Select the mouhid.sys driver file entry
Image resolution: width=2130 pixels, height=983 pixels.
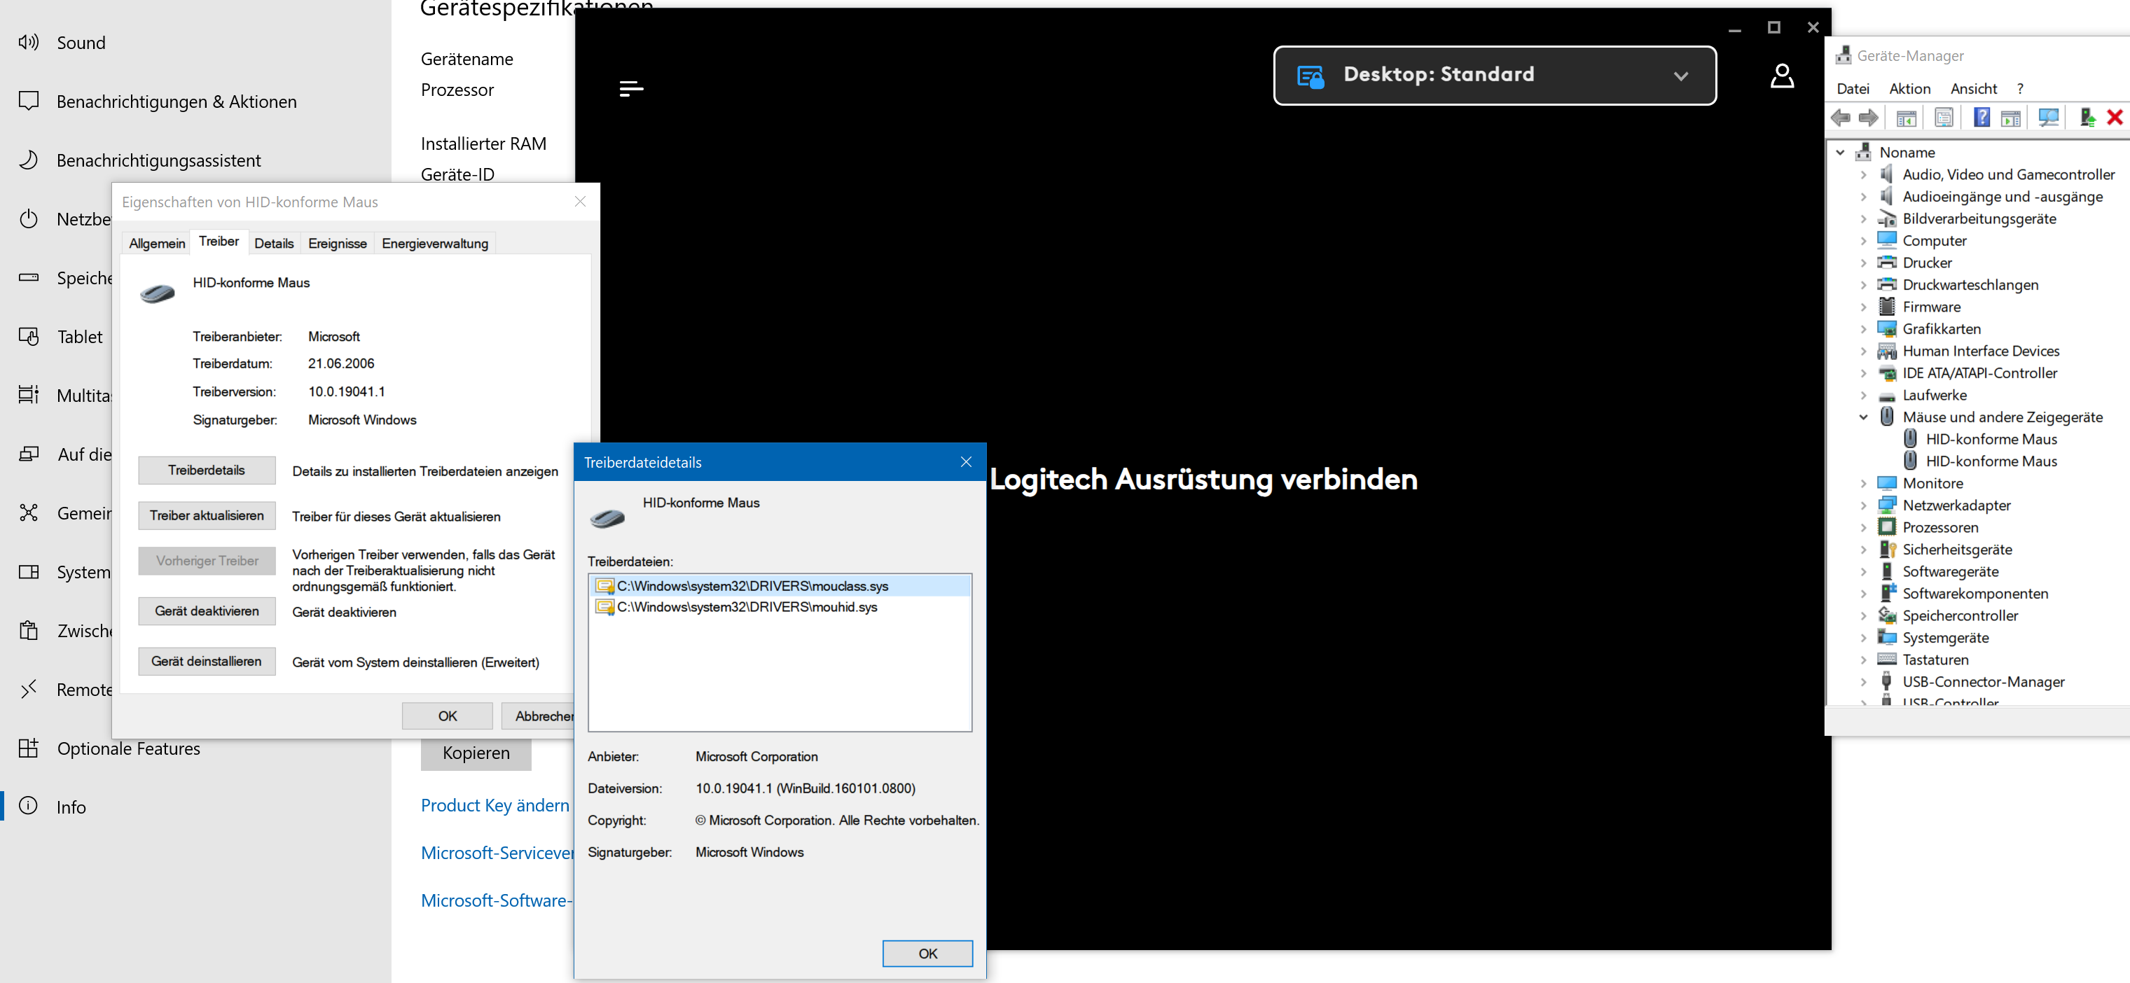click(747, 607)
